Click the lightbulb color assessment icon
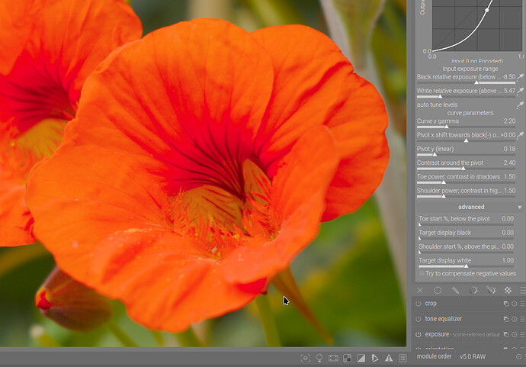The height and width of the screenshot is (367, 526). [x=319, y=357]
